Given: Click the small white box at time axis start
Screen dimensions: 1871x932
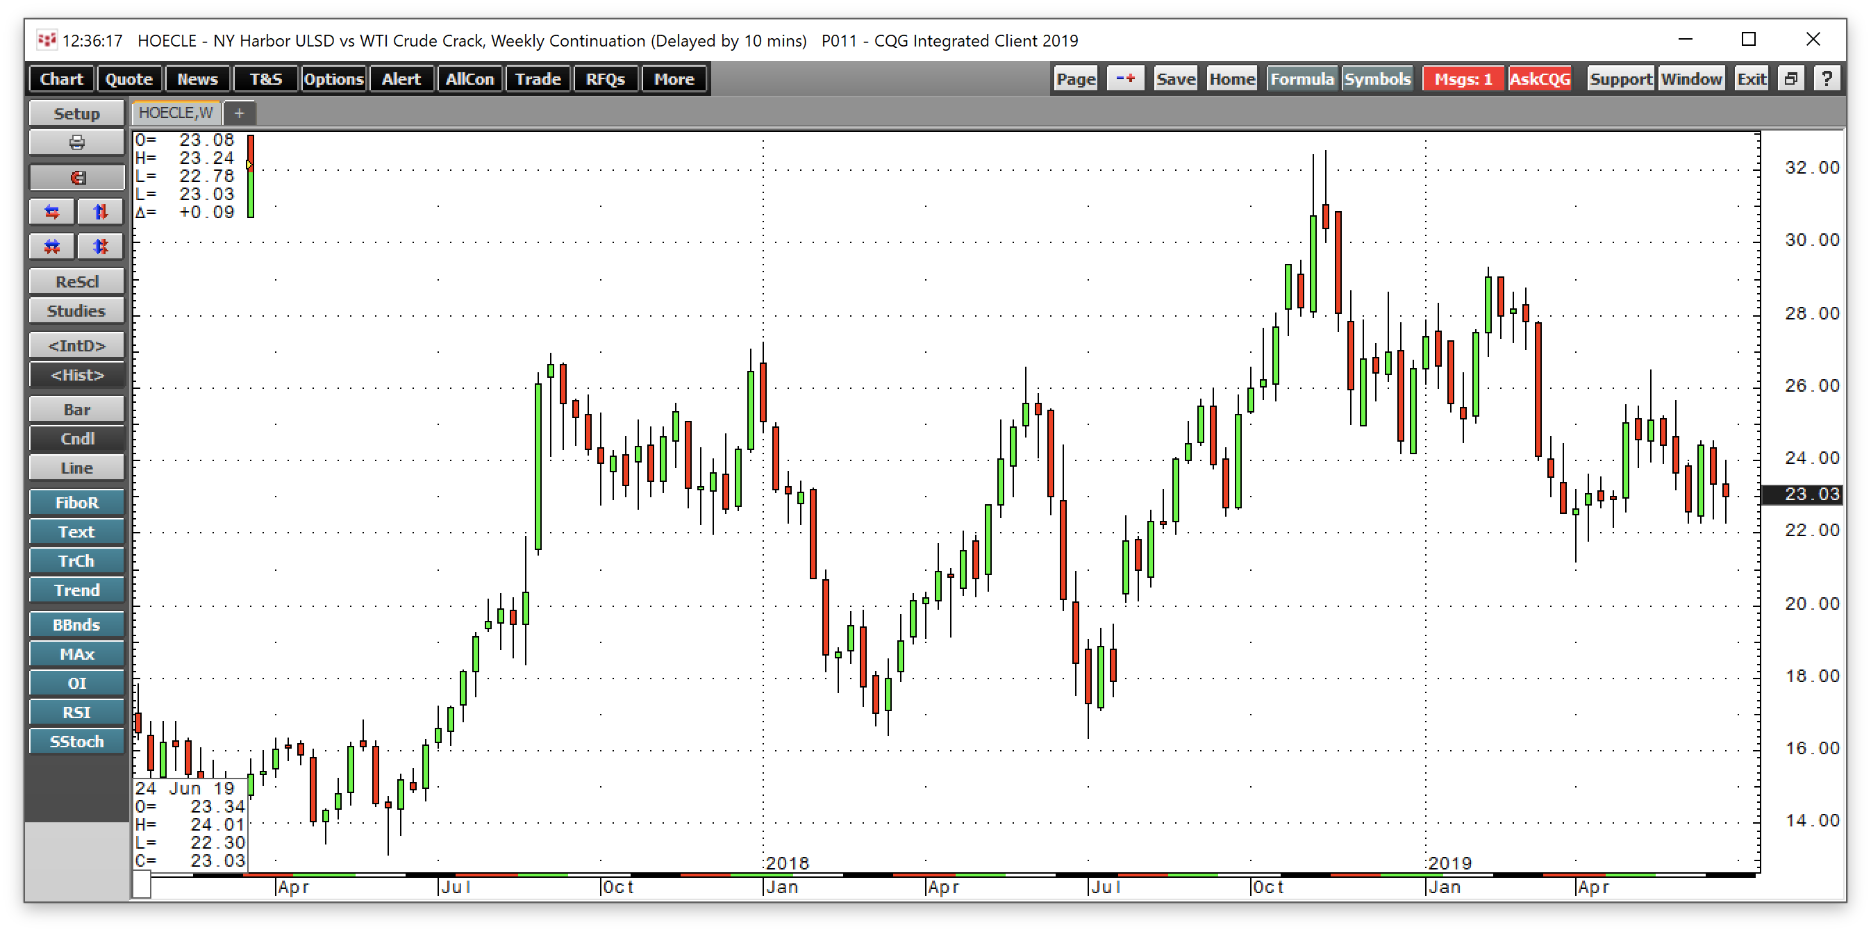Looking at the screenshot, I should 142,885.
